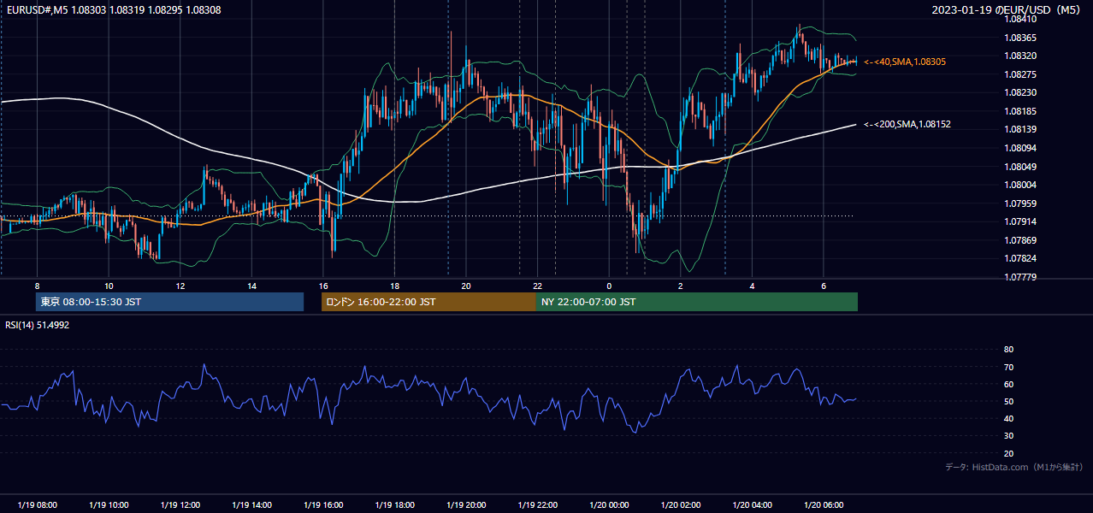Click price axis label 1.08139
Screen dimensions: 1093x513
click(1019, 129)
